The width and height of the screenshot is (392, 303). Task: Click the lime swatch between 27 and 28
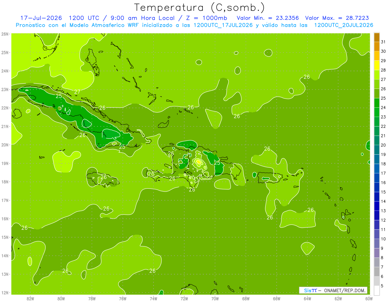pos(377,75)
